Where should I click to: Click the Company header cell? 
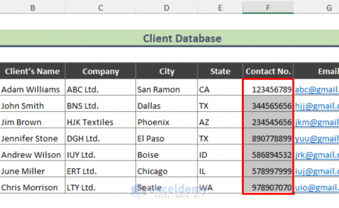pyautogui.click(x=101, y=71)
